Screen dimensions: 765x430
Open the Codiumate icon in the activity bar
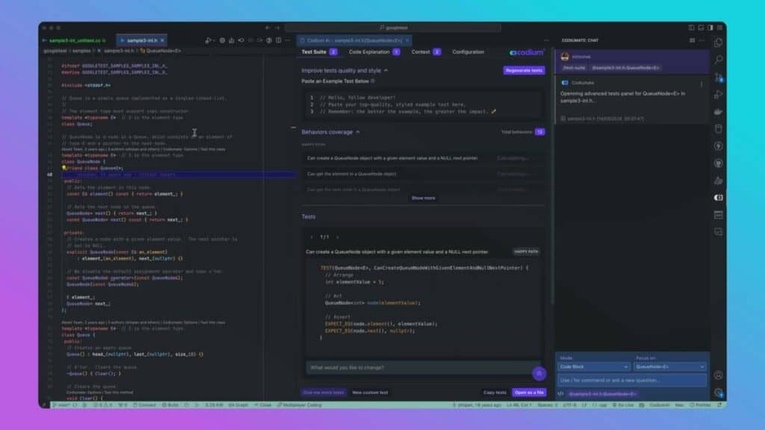click(718, 197)
